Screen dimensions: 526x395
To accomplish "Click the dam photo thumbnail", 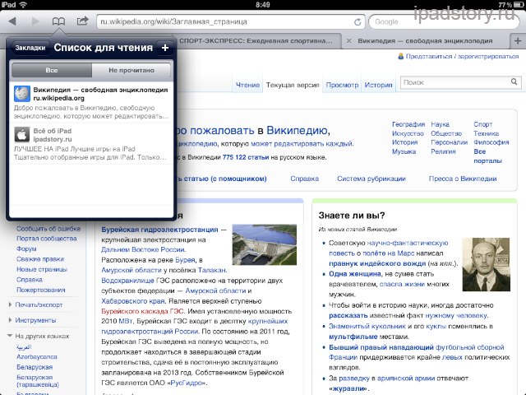I will 265,244.
